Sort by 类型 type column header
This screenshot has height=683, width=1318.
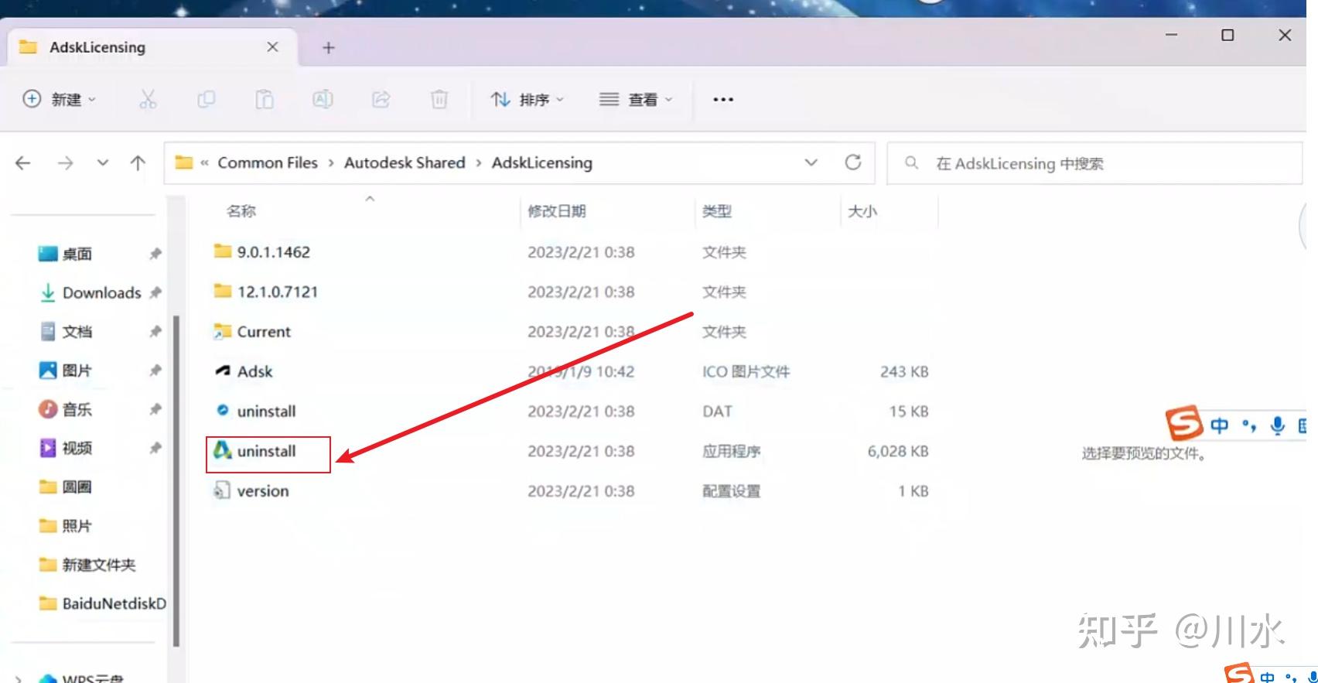point(717,210)
